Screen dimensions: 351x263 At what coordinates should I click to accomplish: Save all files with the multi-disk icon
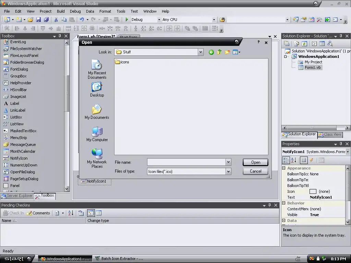46,20
